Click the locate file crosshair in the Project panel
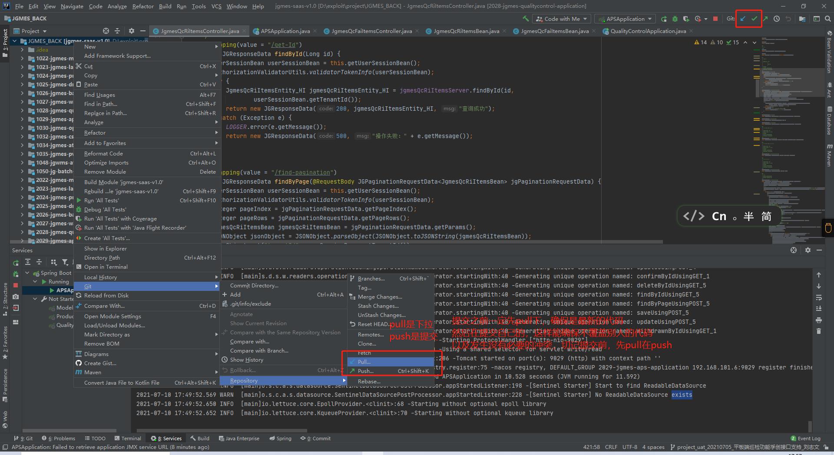The height and width of the screenshot is (455, 834). [x=106, y=31]
